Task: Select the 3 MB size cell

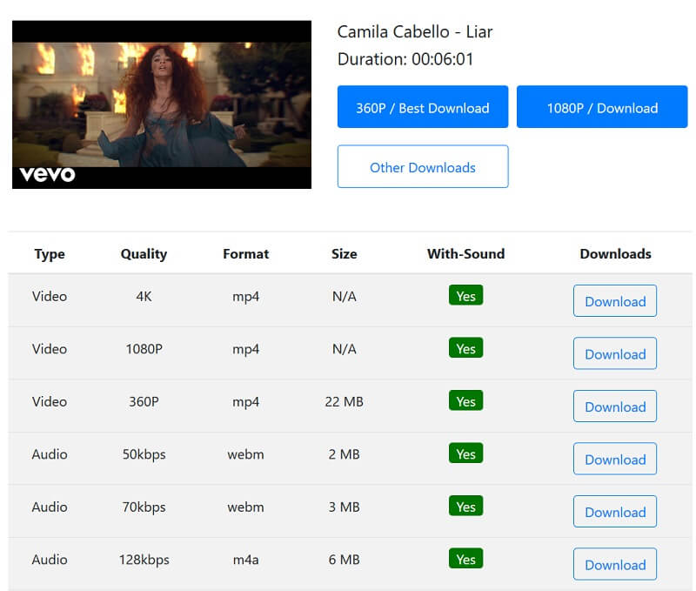Action: coord(344,507)
